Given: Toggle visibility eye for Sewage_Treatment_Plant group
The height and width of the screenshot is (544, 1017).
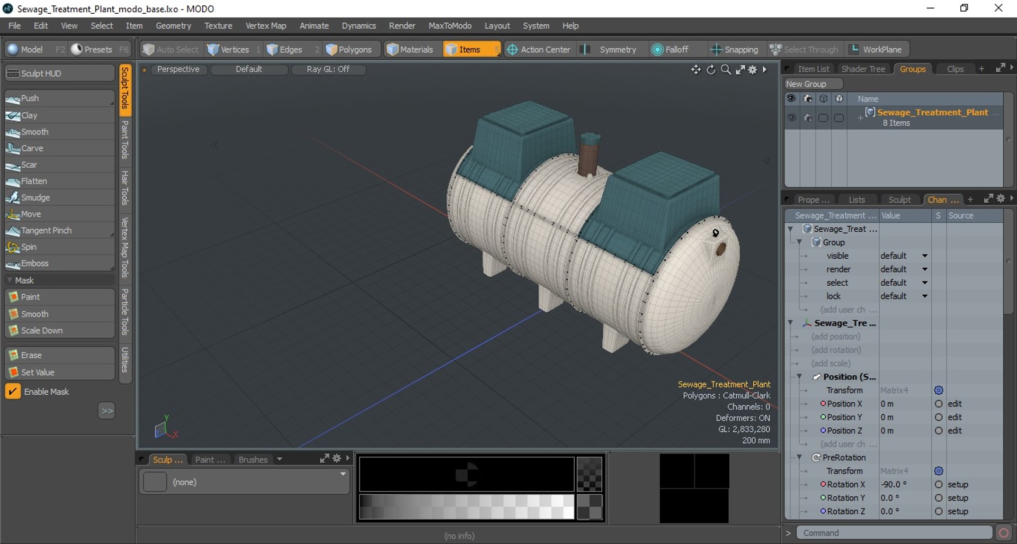Looking at the screenshot, I should tap(791, 117).
